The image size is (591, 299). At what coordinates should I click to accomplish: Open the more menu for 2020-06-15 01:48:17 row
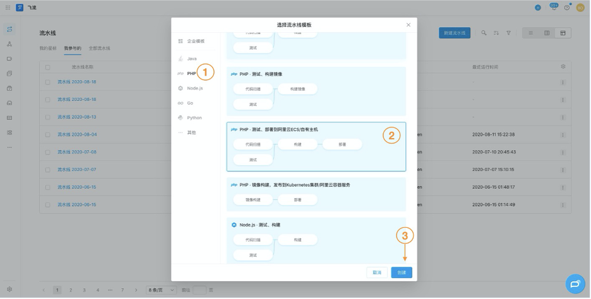coord(563,187)
